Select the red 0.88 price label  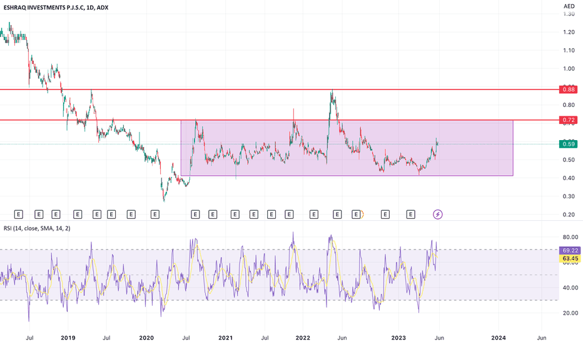(x=569, y=89)
